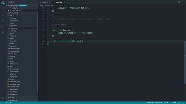Viewport: 186px width, 104px height.
Task: Open composer.lock in file tree
Action: point(22,84)
